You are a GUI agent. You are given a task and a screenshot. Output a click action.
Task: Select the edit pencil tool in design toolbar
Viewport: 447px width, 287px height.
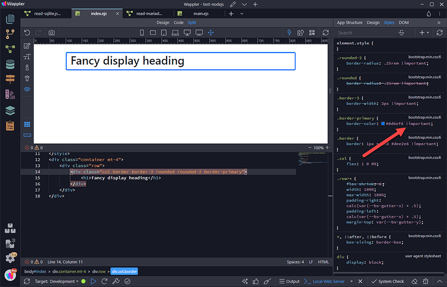tap(27, 46)
